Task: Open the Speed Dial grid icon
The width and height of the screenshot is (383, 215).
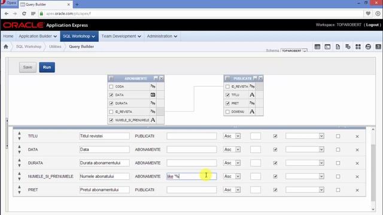Action: click(34, 14)
